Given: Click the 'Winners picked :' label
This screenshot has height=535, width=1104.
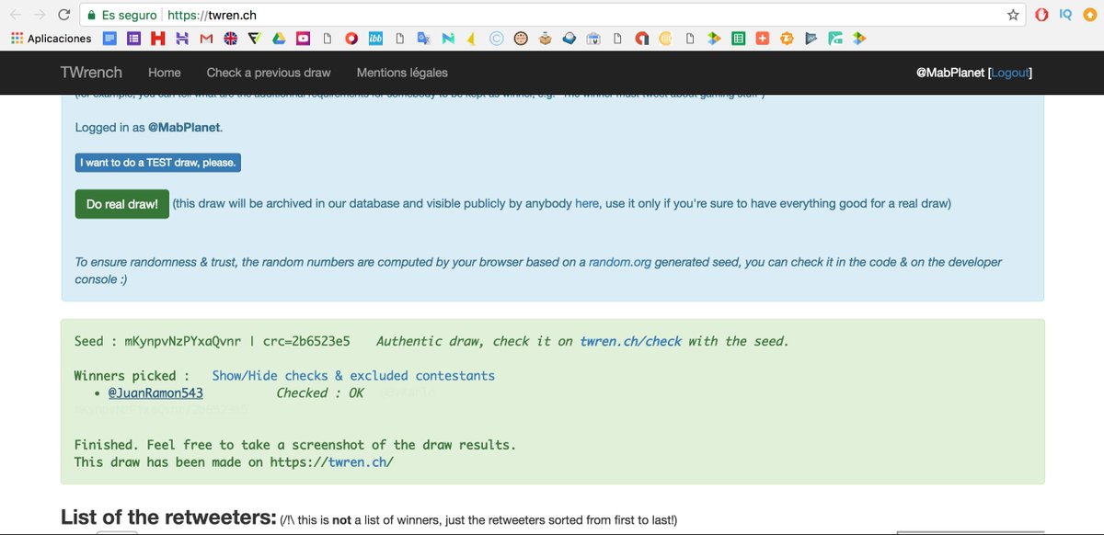Looking at the screenshot, I should pos(132,376).
